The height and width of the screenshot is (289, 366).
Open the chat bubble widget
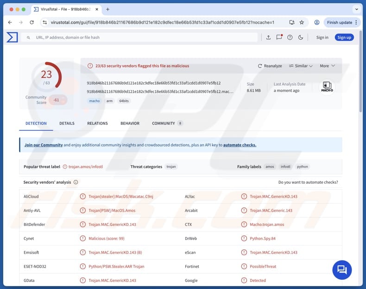pos(342,270)
